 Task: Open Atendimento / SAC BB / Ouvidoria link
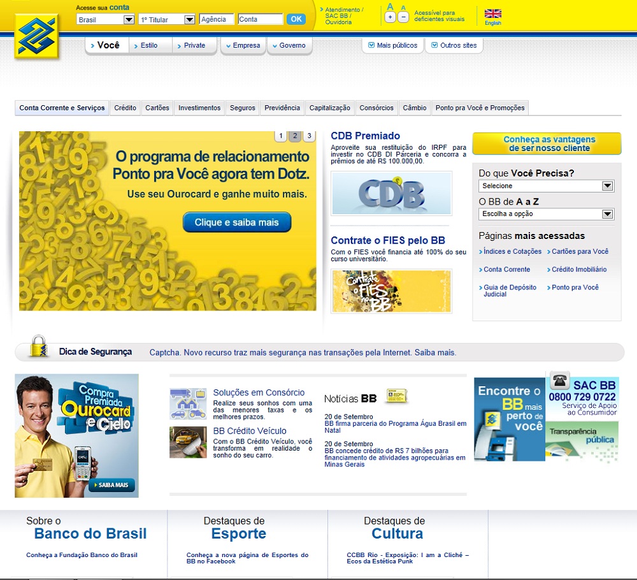(344, 16)
